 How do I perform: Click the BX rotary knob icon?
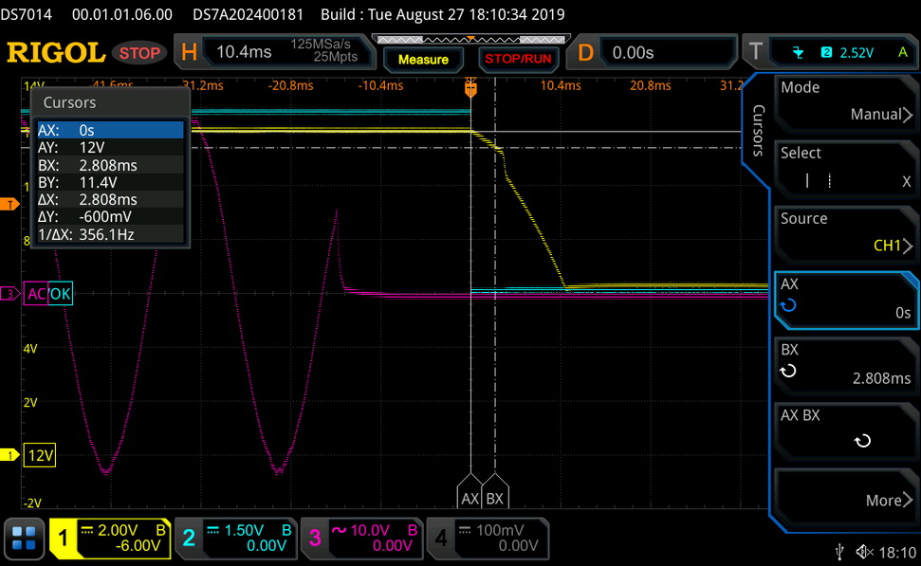point(787,371)
